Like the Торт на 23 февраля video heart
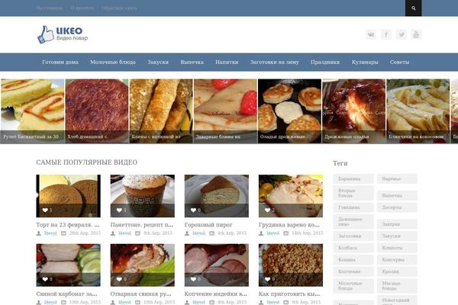Viewport: 458px width, 305px height. [45, 210]
